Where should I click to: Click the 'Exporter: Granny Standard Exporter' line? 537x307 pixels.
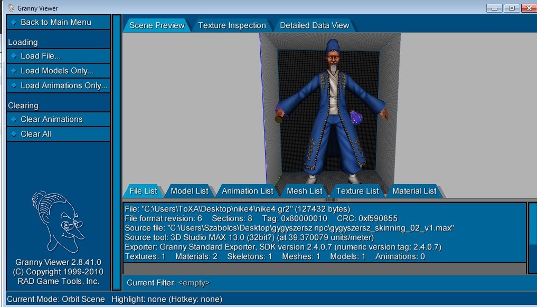click(283, 247)
